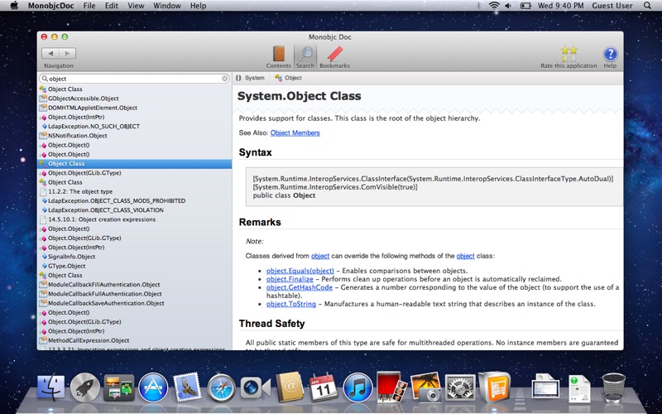Click the Rate this application stars
The height and width of the screenshot is (414, 662).
click(568, 54)
